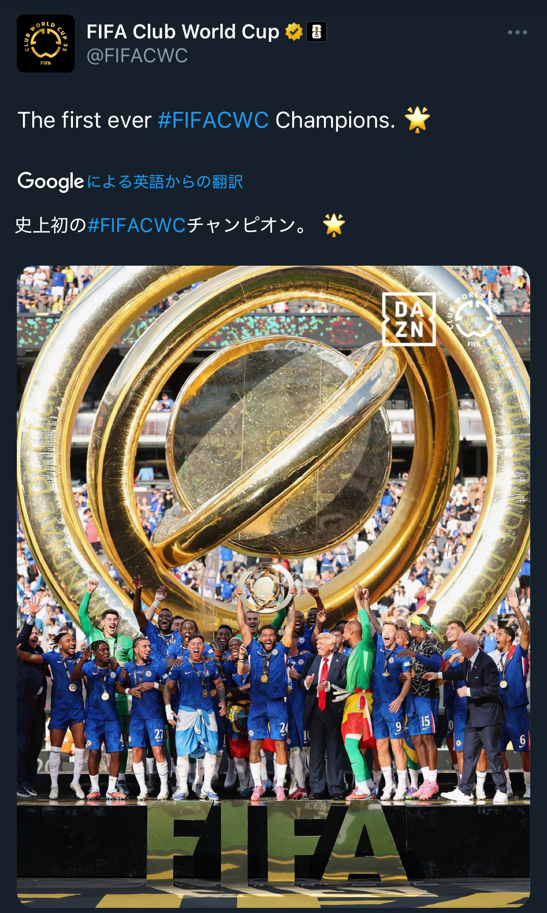Open #FIFACWC hashtag in the Japanese translation
Image resolution: width=547 pixels, height=913 pixels.
click(137, 225)
